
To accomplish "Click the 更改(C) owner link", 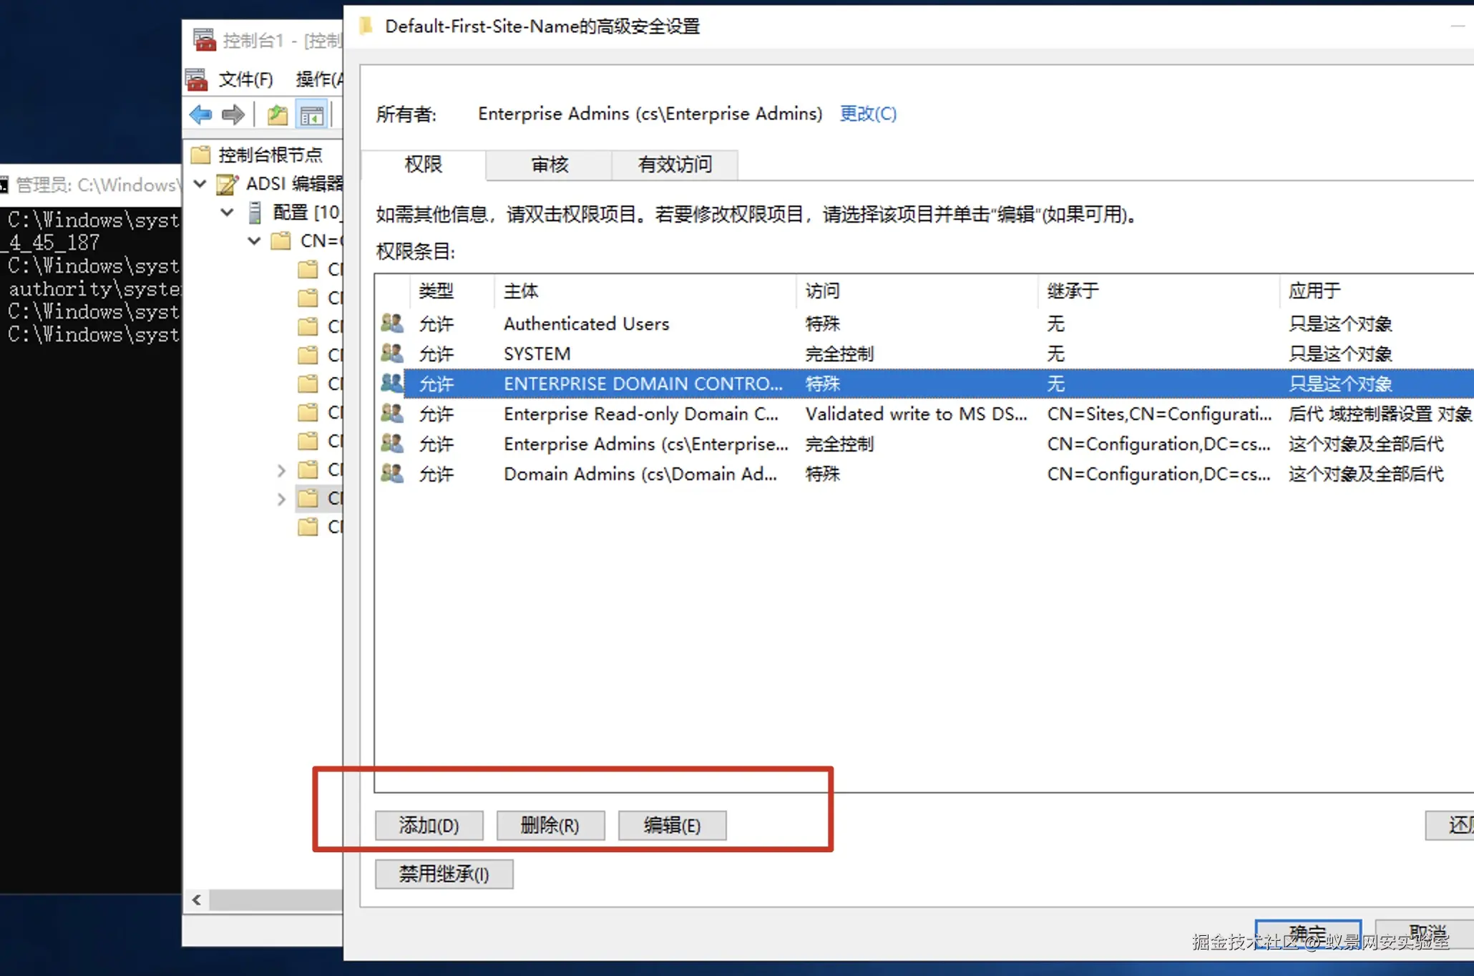I will point(867,114).
